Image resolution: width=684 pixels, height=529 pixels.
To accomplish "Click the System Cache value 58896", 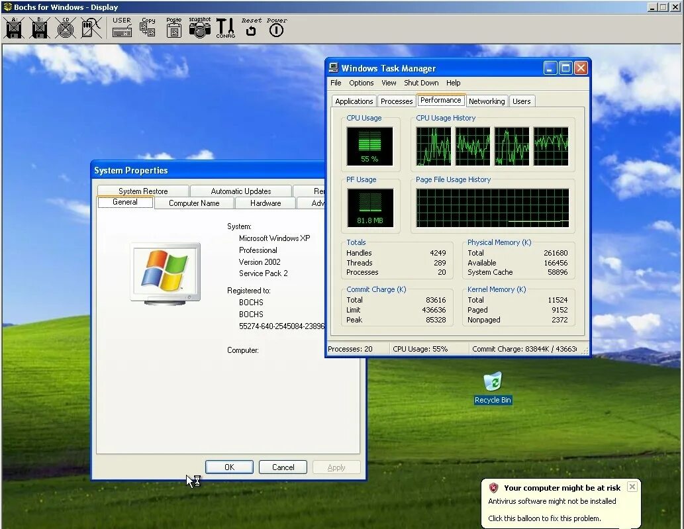I will [558, 272].
